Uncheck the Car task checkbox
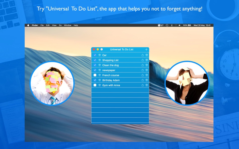The width and height of the screenshot is (239, 149). pyautogui.click(x=95, y=55)
